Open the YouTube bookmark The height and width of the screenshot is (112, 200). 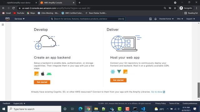[19, 13]
